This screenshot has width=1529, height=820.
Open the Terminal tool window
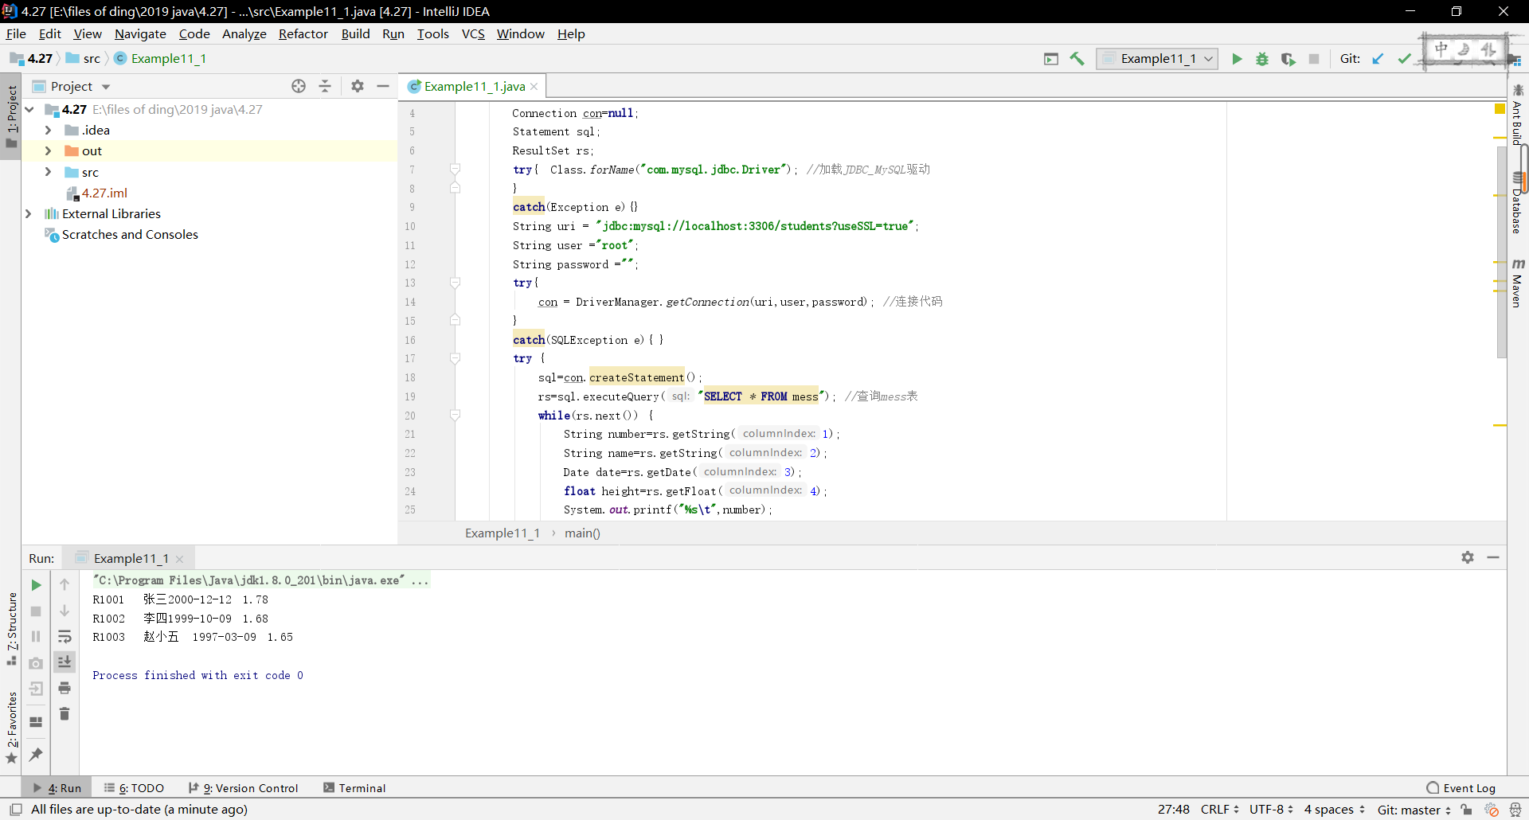tap(354, 788)
